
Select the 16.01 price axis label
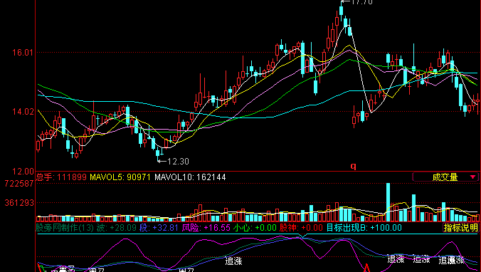pos(22,53)
